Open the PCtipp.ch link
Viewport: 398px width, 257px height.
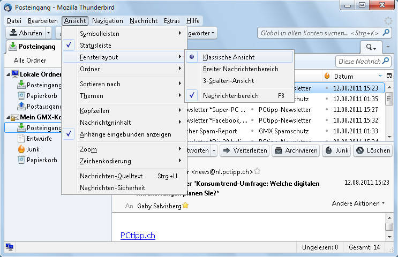(x=138, y=236)
